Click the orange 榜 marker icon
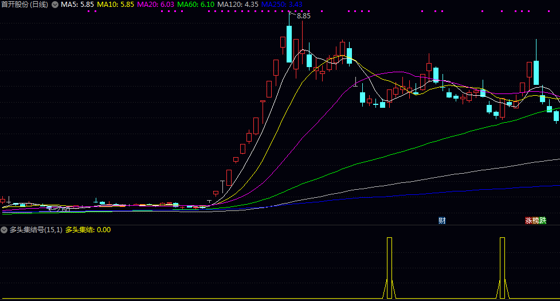The height and width of the screenshot is (301, 560). pyautogui.click(x=535, y=220)
